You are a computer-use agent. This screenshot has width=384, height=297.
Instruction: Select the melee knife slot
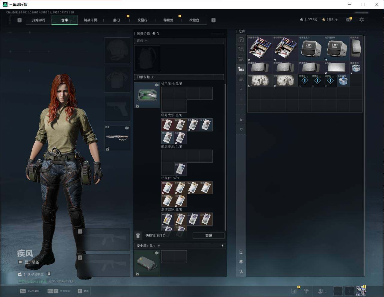point(117,138)
